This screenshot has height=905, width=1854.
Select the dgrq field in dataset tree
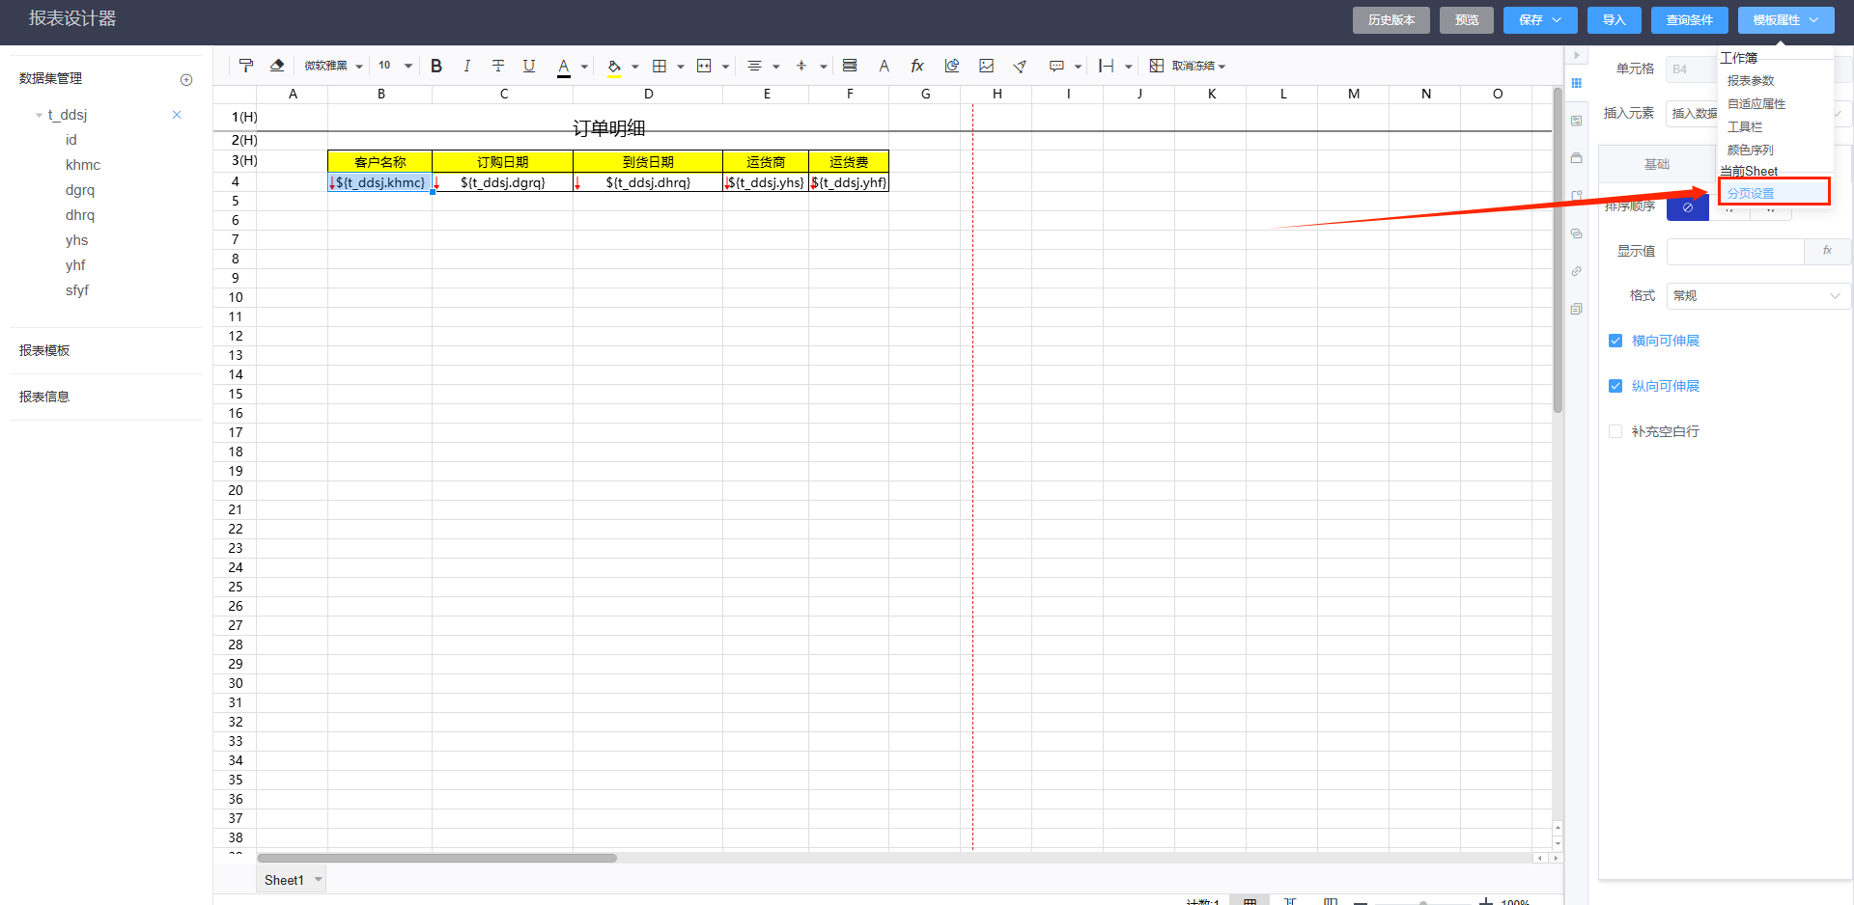tap(80, 190)
